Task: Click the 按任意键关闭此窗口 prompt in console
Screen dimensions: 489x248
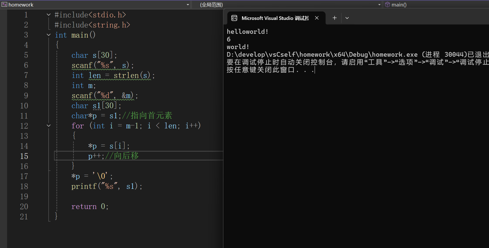Action: pyautogui.click(x=270, y=70)
